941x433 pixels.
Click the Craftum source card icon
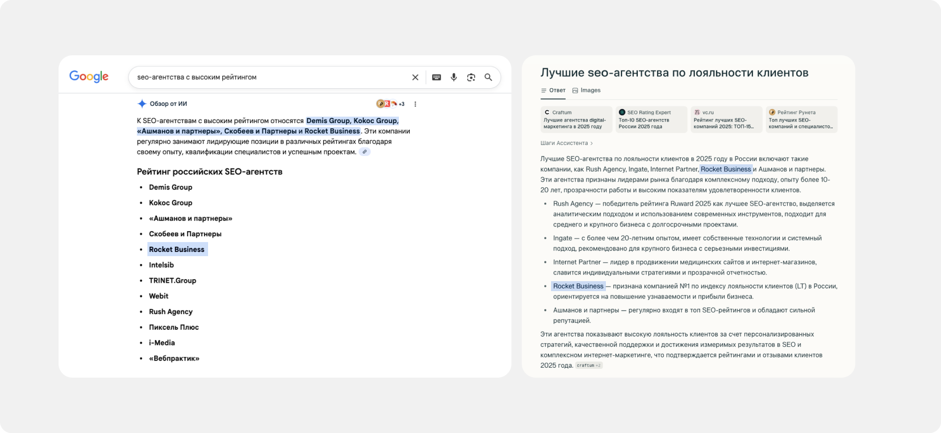pos(547,112)
